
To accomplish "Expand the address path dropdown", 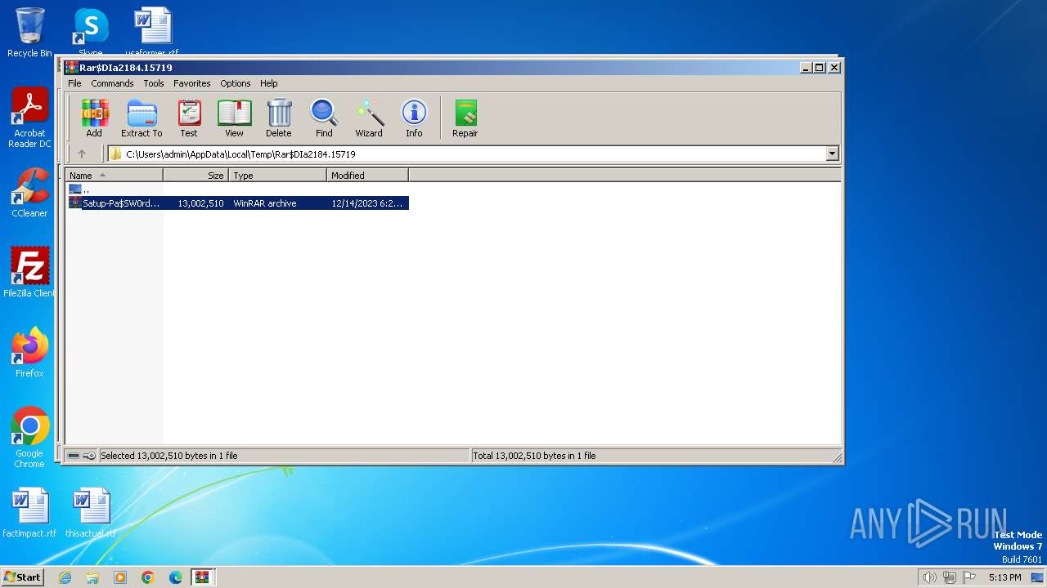I will (832, 154).
